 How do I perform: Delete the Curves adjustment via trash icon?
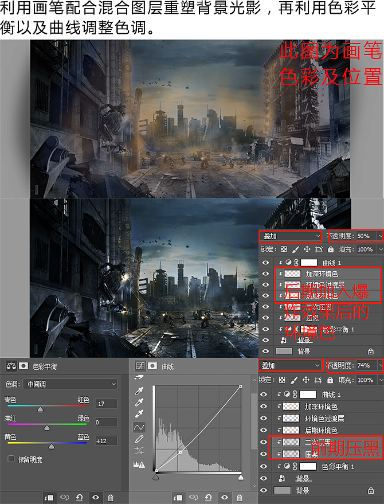pyautogui.click(x=240, y=498)
